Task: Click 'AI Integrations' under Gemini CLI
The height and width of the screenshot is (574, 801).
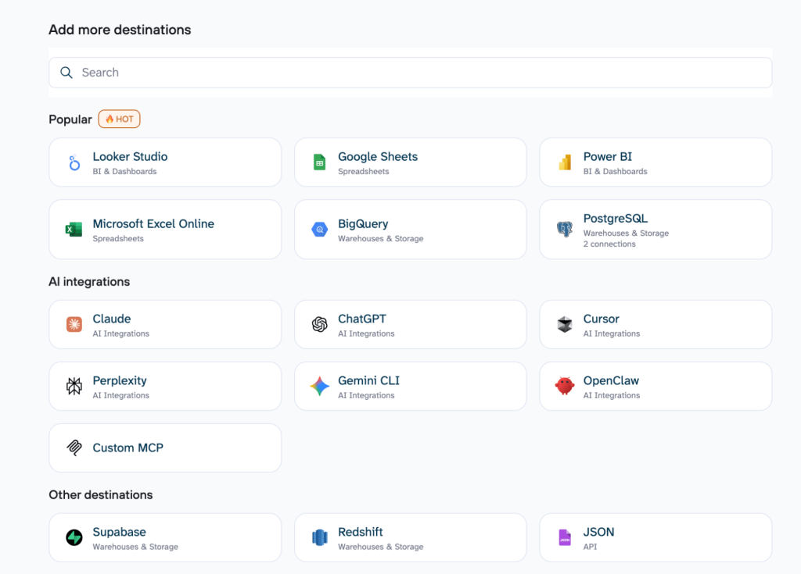Action: [366, 395]
